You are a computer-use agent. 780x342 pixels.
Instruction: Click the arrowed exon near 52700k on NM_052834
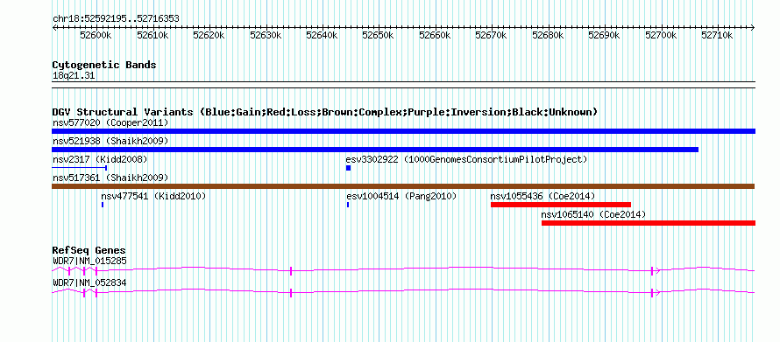(x=656, y=292)
